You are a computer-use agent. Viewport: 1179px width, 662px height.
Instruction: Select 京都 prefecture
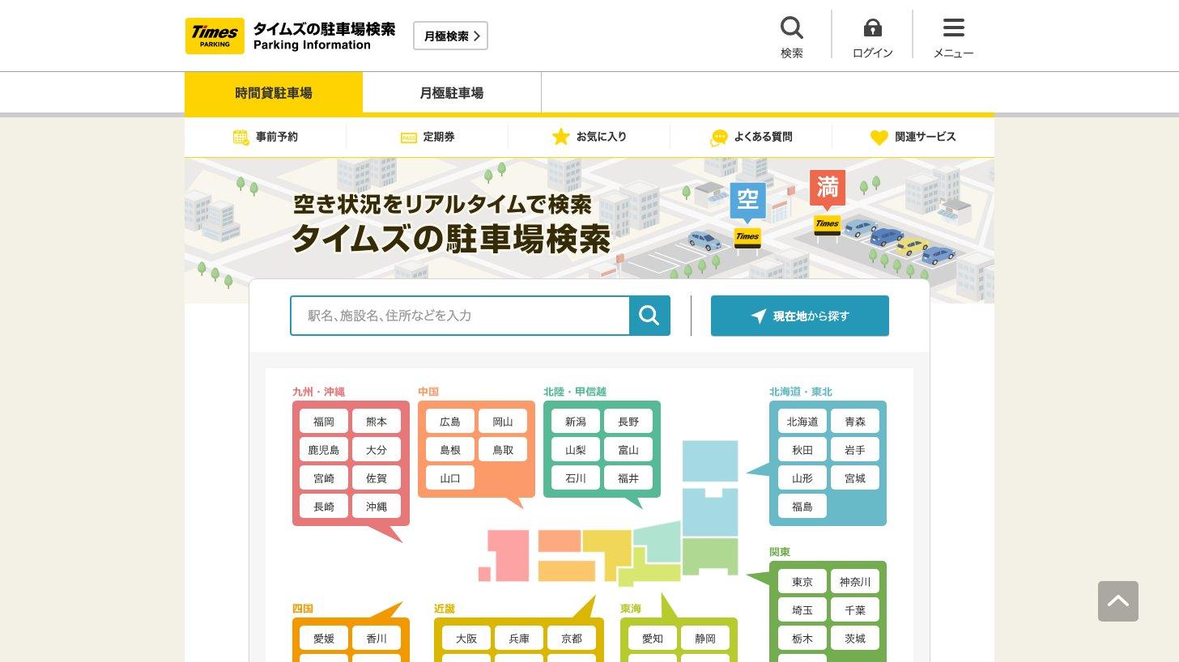572,639
